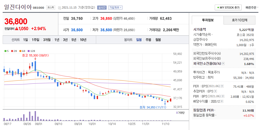
Task: Click 배당수익률 value 0.82%
Action: tap(250, 102)
